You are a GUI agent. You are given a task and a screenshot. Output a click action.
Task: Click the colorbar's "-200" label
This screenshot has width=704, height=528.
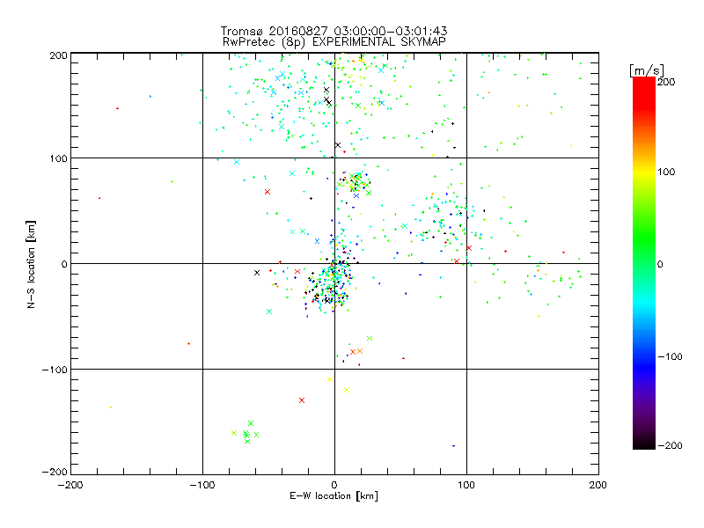coord(670,445)
